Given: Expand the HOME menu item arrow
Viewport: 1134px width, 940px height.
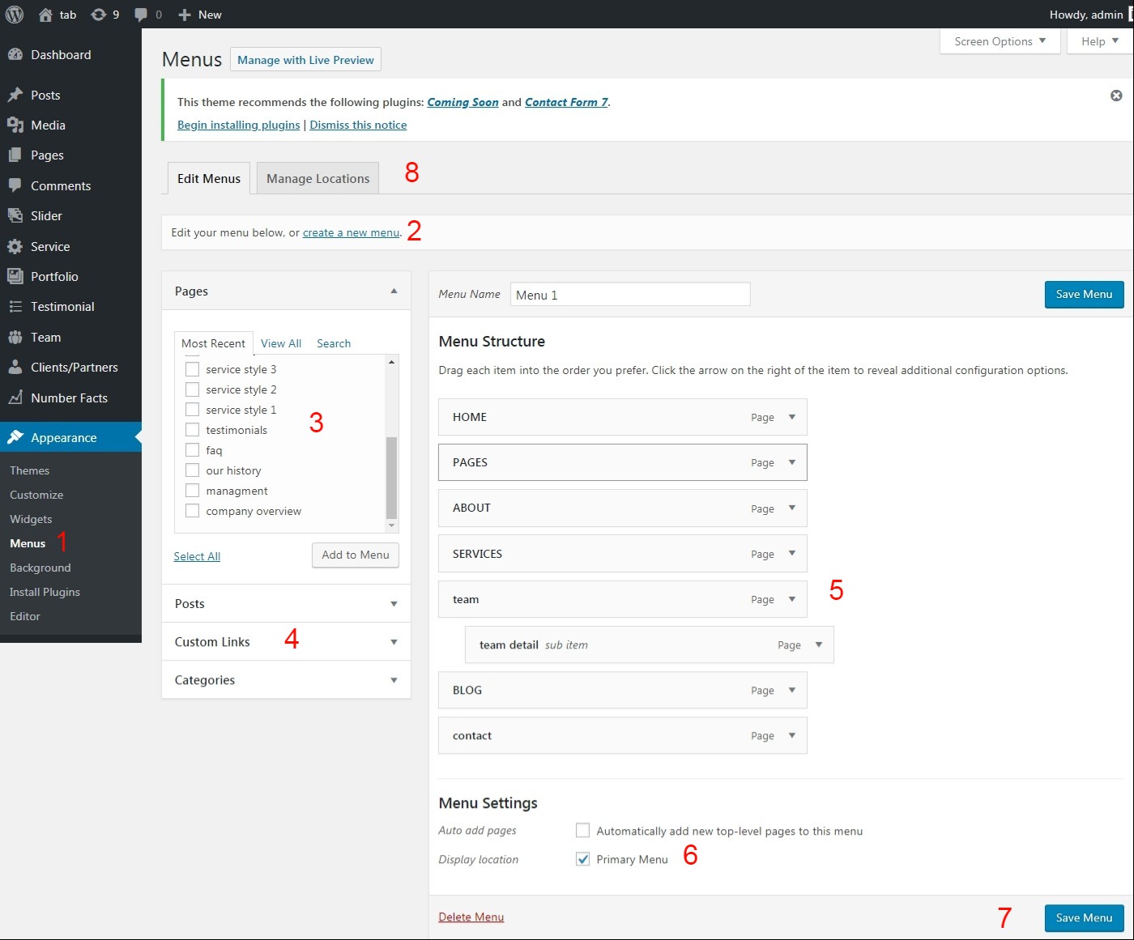Looking at the screenshot, I should [792, 417].
